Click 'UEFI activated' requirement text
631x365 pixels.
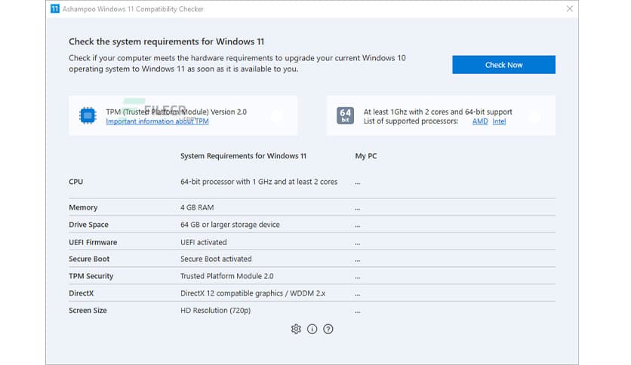pyautogui.click(x=203, y=242)
